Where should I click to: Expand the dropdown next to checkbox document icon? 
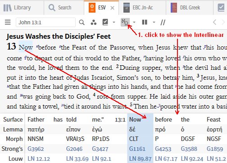114,23
